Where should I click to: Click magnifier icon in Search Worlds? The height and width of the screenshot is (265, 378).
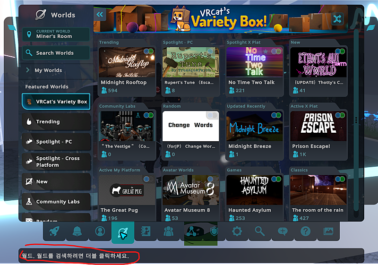click(29, 53)
